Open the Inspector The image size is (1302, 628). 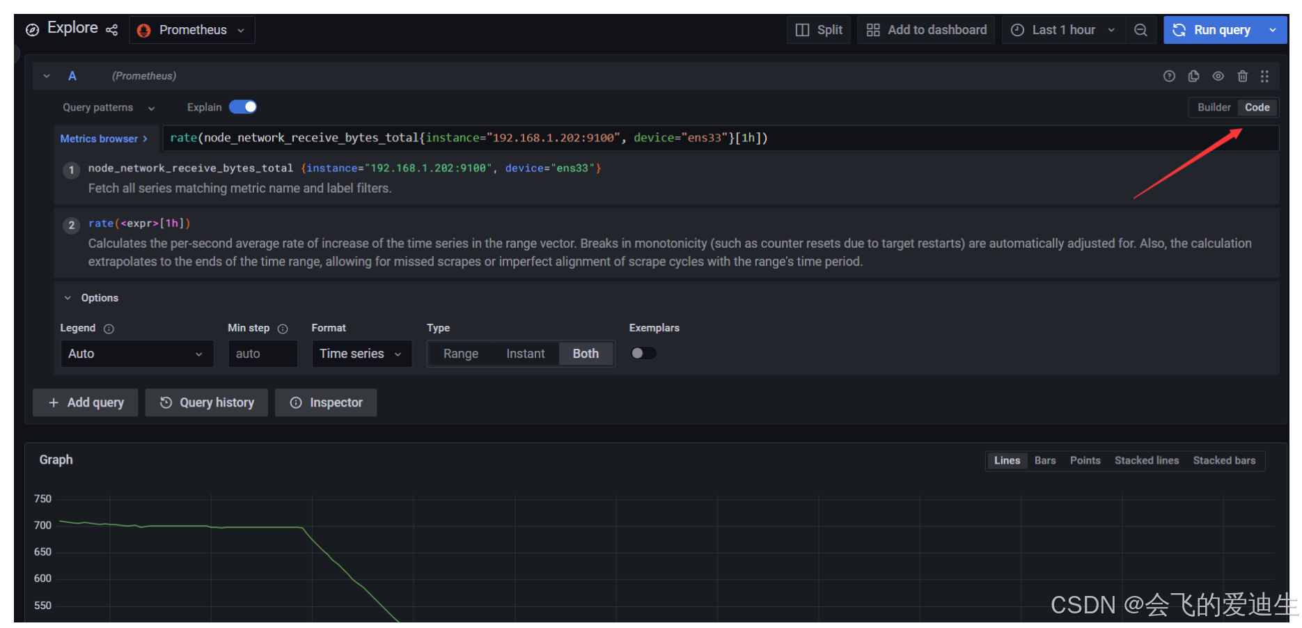click(326, 402)
